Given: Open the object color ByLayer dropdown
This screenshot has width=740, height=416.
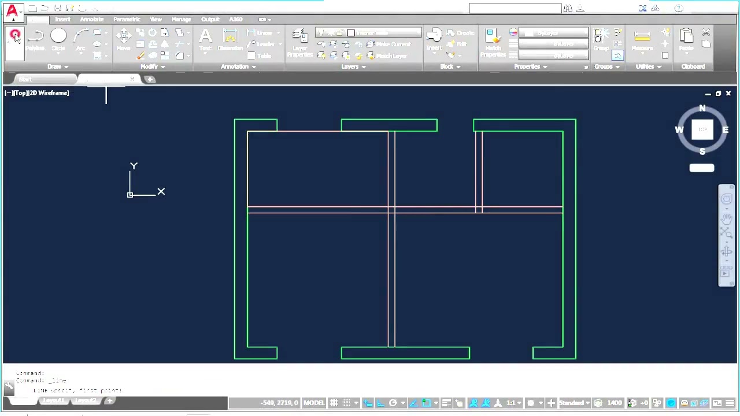Looking at the screenshot, I should point(554,33).
